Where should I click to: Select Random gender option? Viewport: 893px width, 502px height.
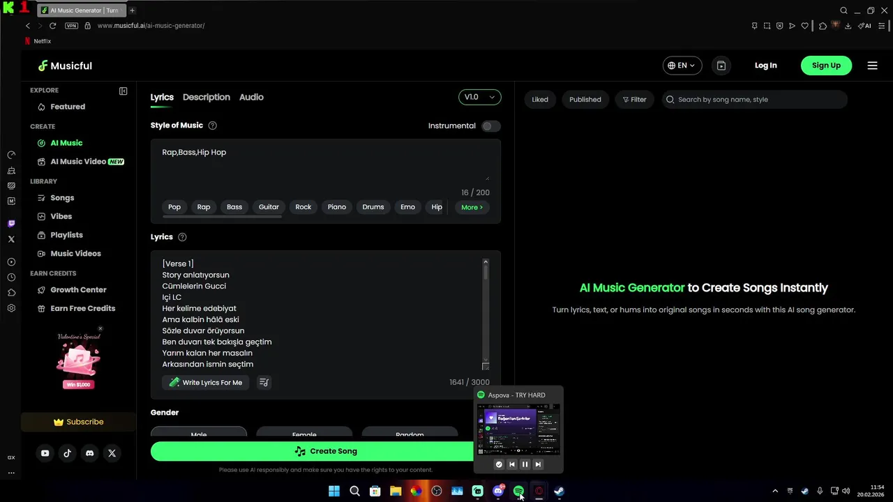410,432
